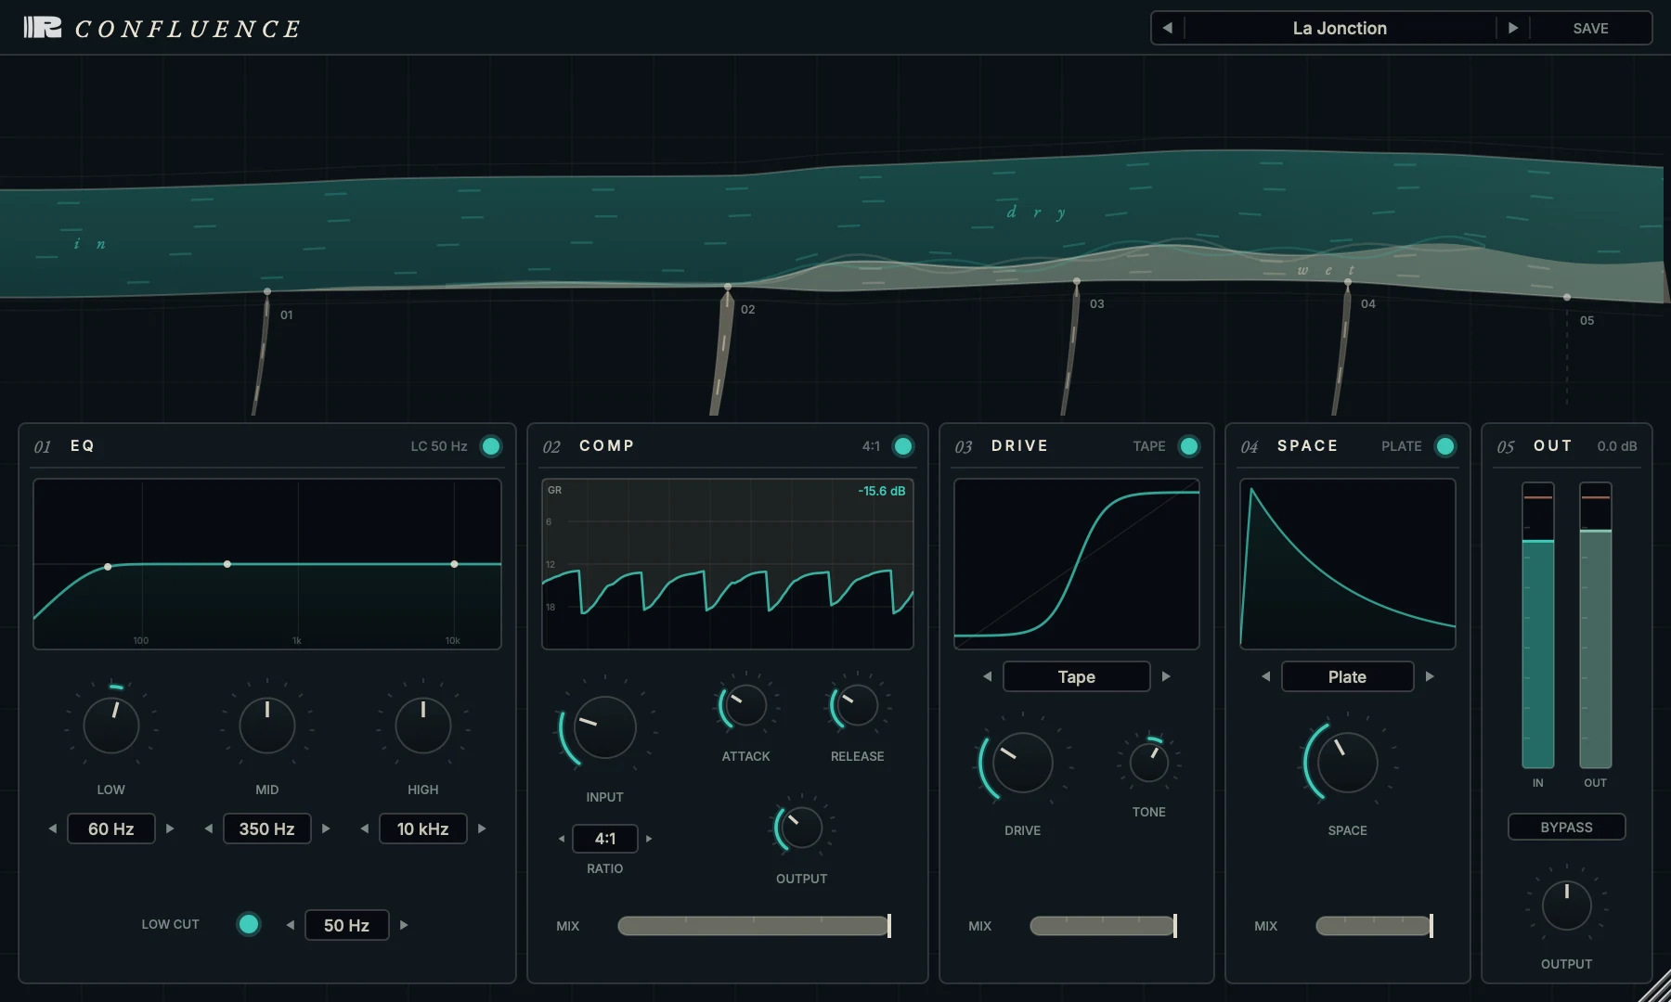Click the EQ LOW gain knob

coord(110,725)
